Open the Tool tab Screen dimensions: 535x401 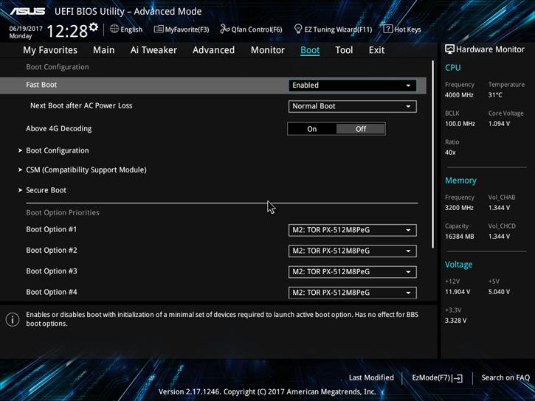344,50
